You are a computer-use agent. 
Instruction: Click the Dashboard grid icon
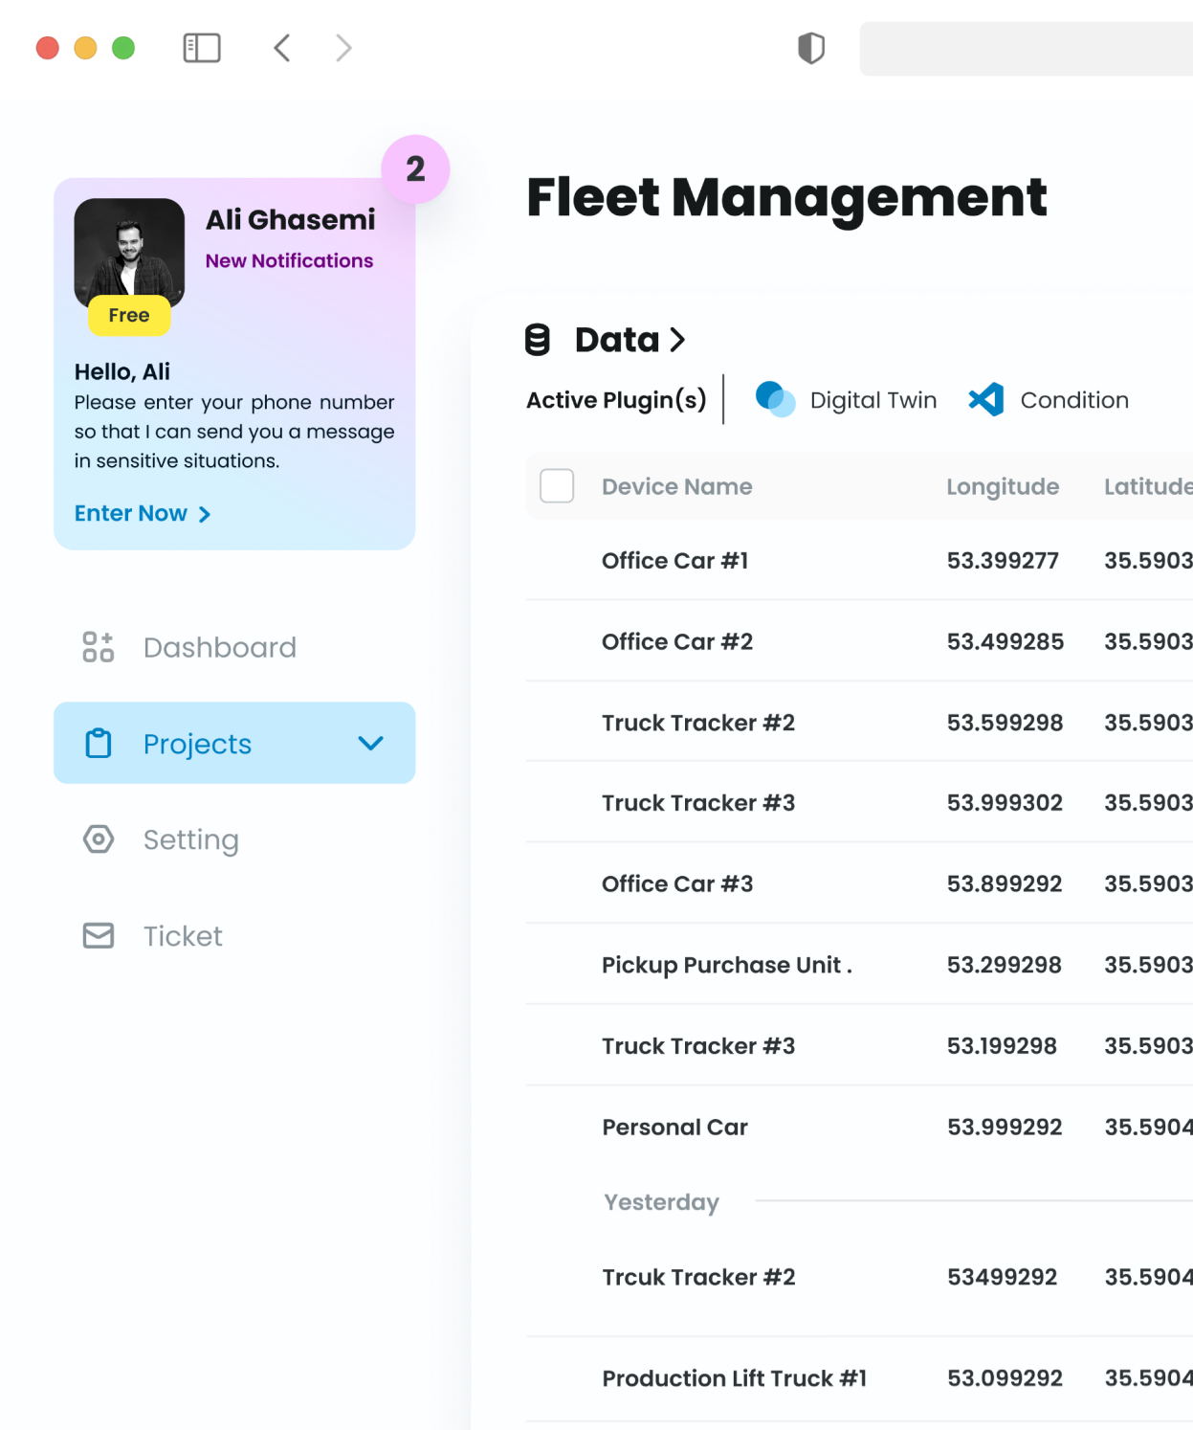[x=99, y=647]
